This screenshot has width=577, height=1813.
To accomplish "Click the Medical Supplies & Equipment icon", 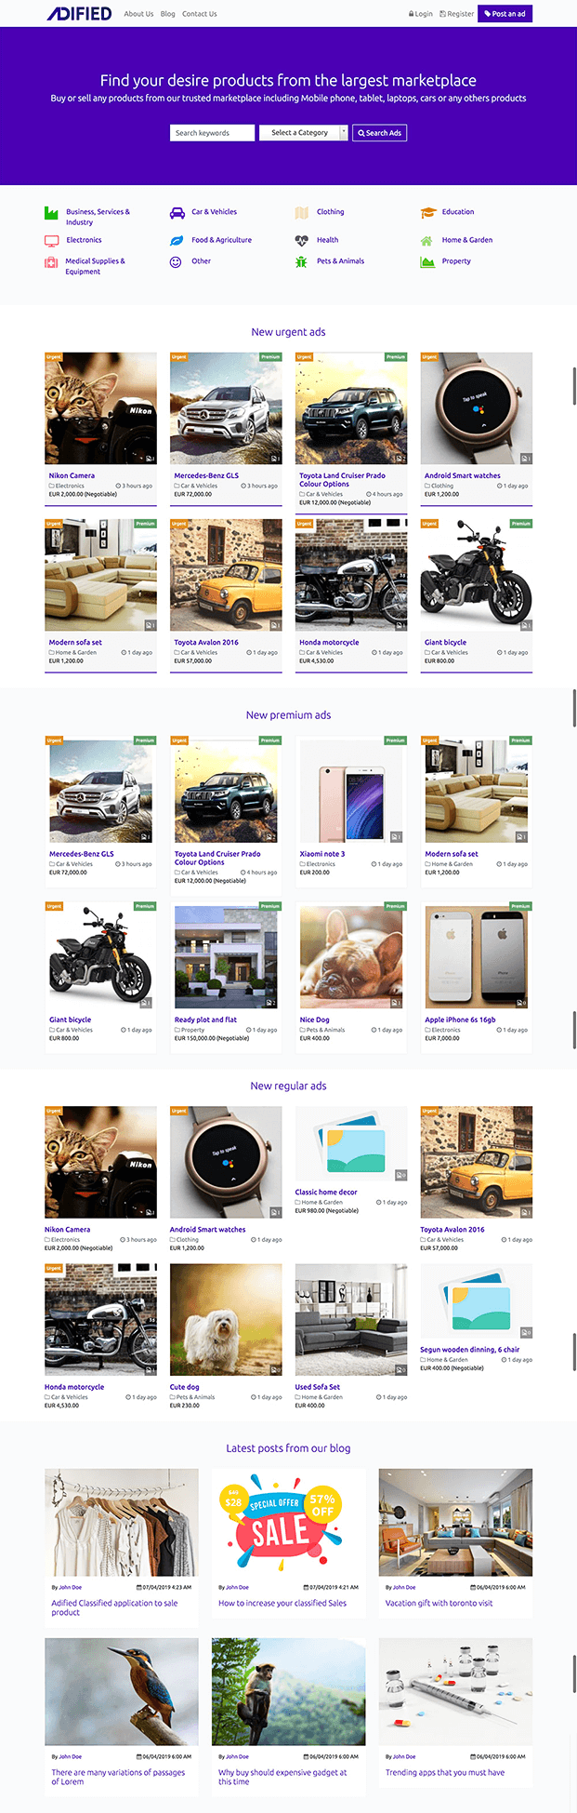I will click(52, 262).
